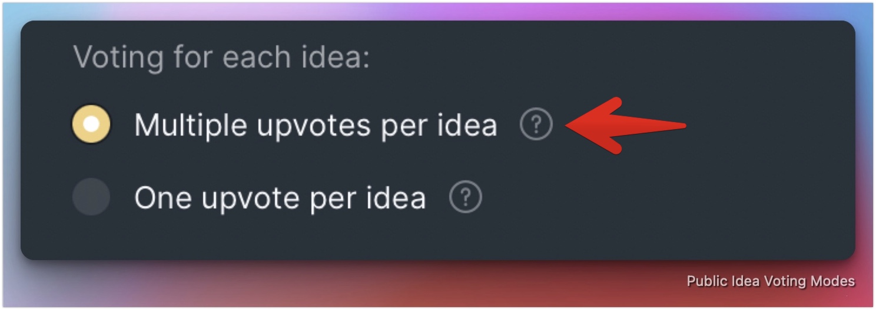Viewport: 876px width, 310px height.
Task: Select the One upvote per idea radio button
Action: pos(91,197)
